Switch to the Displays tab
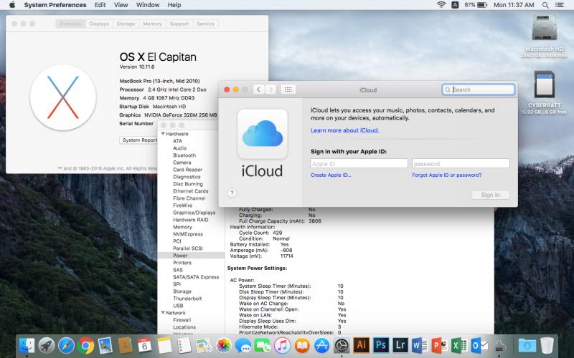The width and height of the screenshot is (574, 358). point(99,24)
